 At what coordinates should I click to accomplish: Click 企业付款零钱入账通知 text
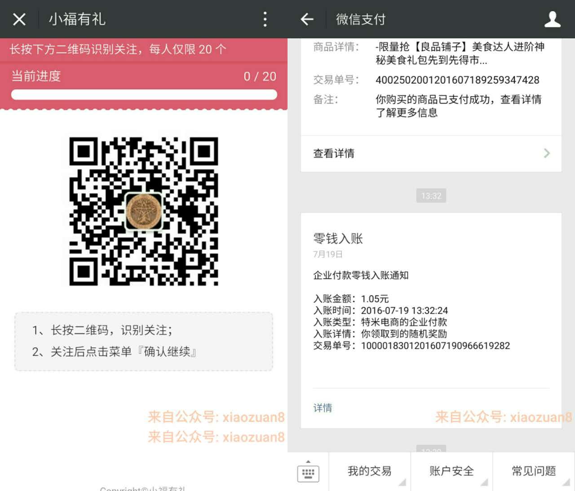point(361,276)
